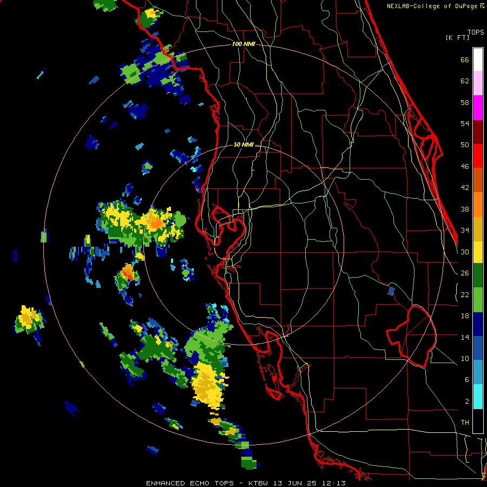Screen dimensions: 487x487
Task: Click the white color swatch in the legend
Action: (x=478, y=60)
